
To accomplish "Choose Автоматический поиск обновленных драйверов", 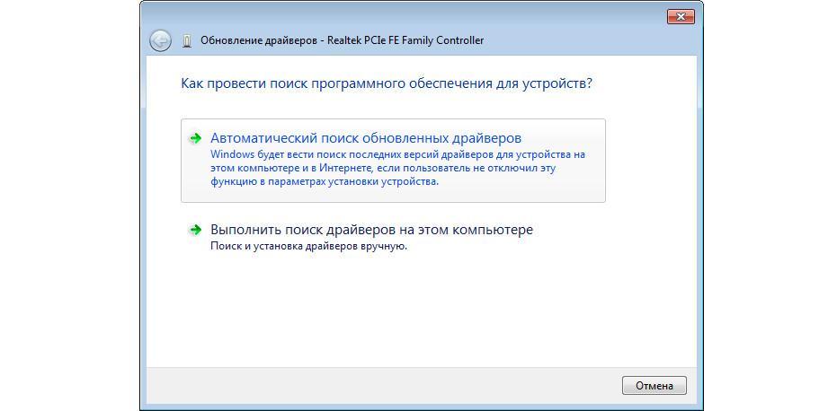I will (x=393, y=161).
